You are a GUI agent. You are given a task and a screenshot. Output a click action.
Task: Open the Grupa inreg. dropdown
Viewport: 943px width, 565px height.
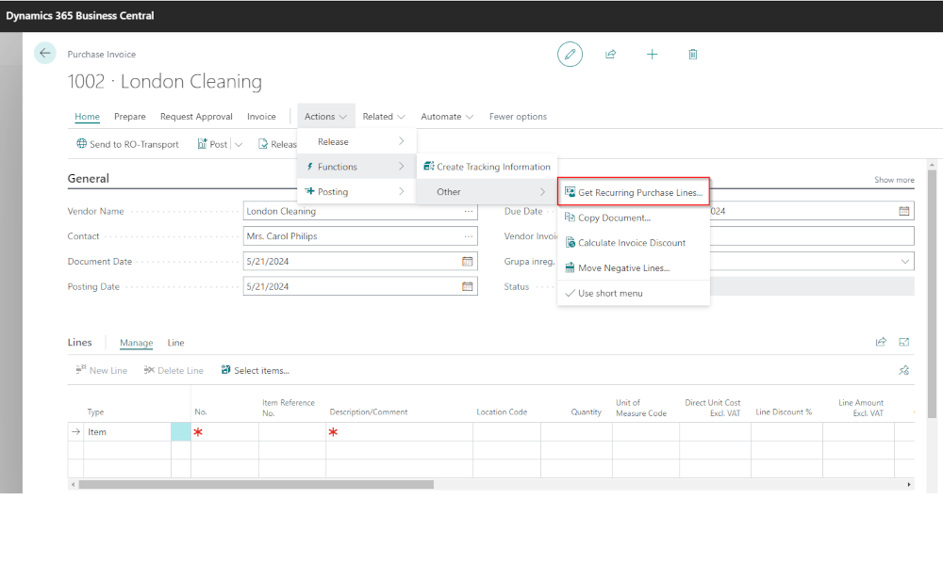point(904,261)
